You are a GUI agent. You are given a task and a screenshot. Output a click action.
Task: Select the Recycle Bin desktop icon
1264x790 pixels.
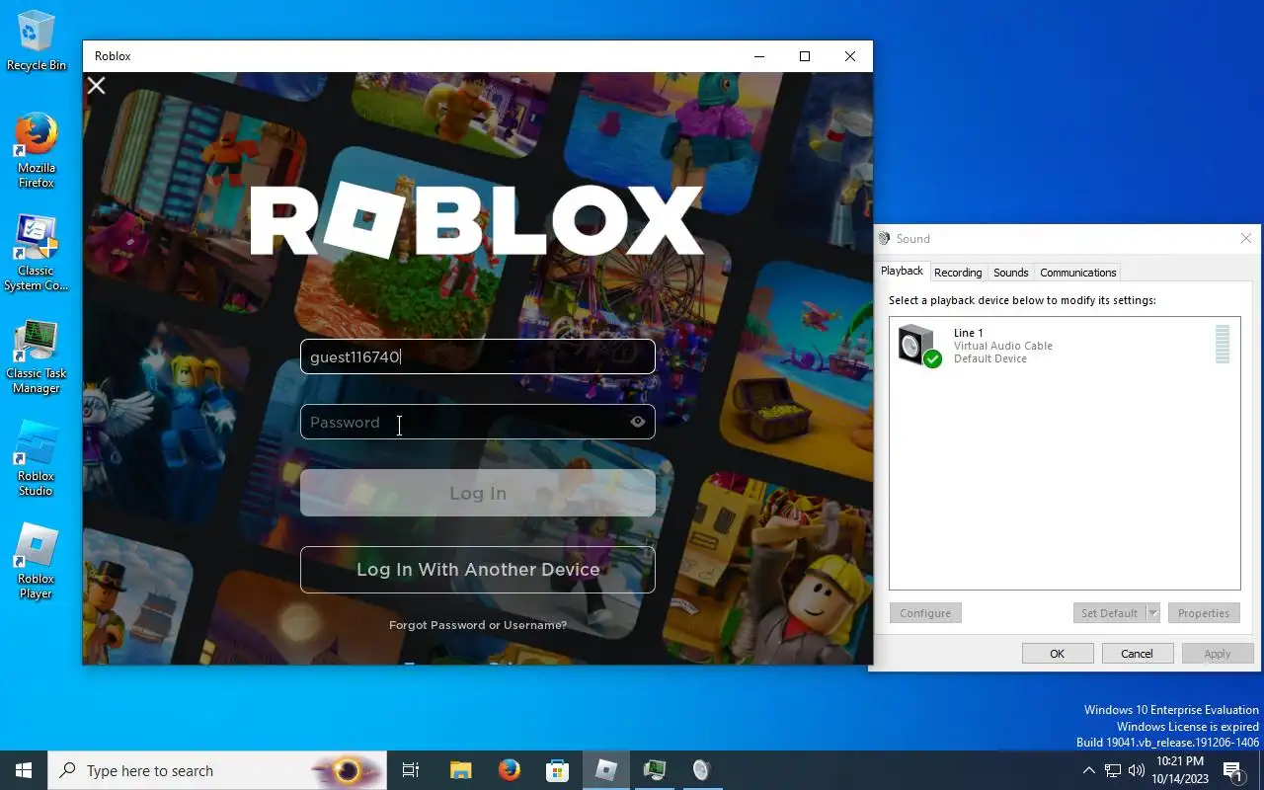coord(37,41)
